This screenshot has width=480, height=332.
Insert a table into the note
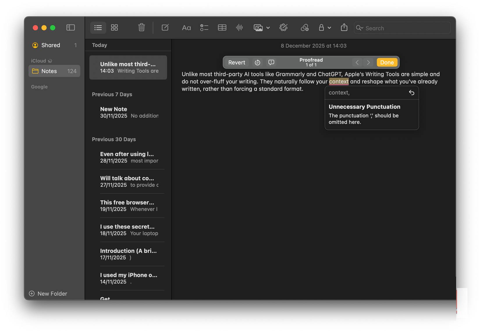click(x=222, y=27)
